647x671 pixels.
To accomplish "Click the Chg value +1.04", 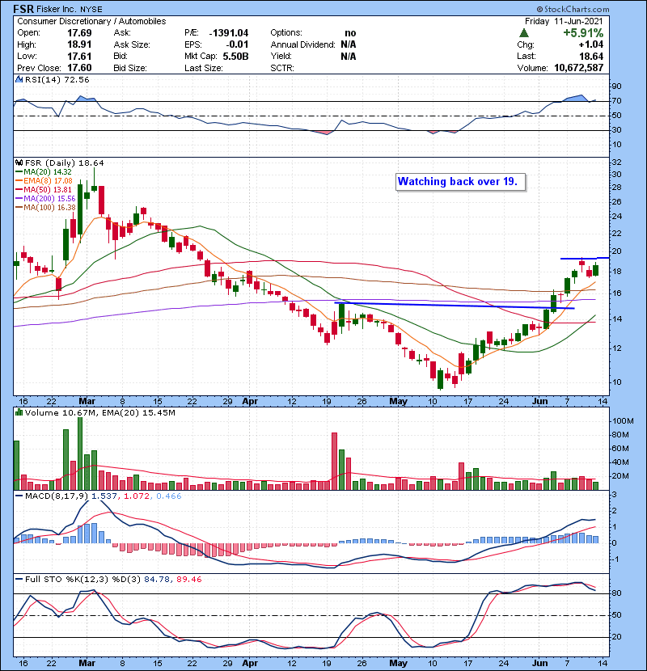I will pyautogui.click(x=591, y=44).
